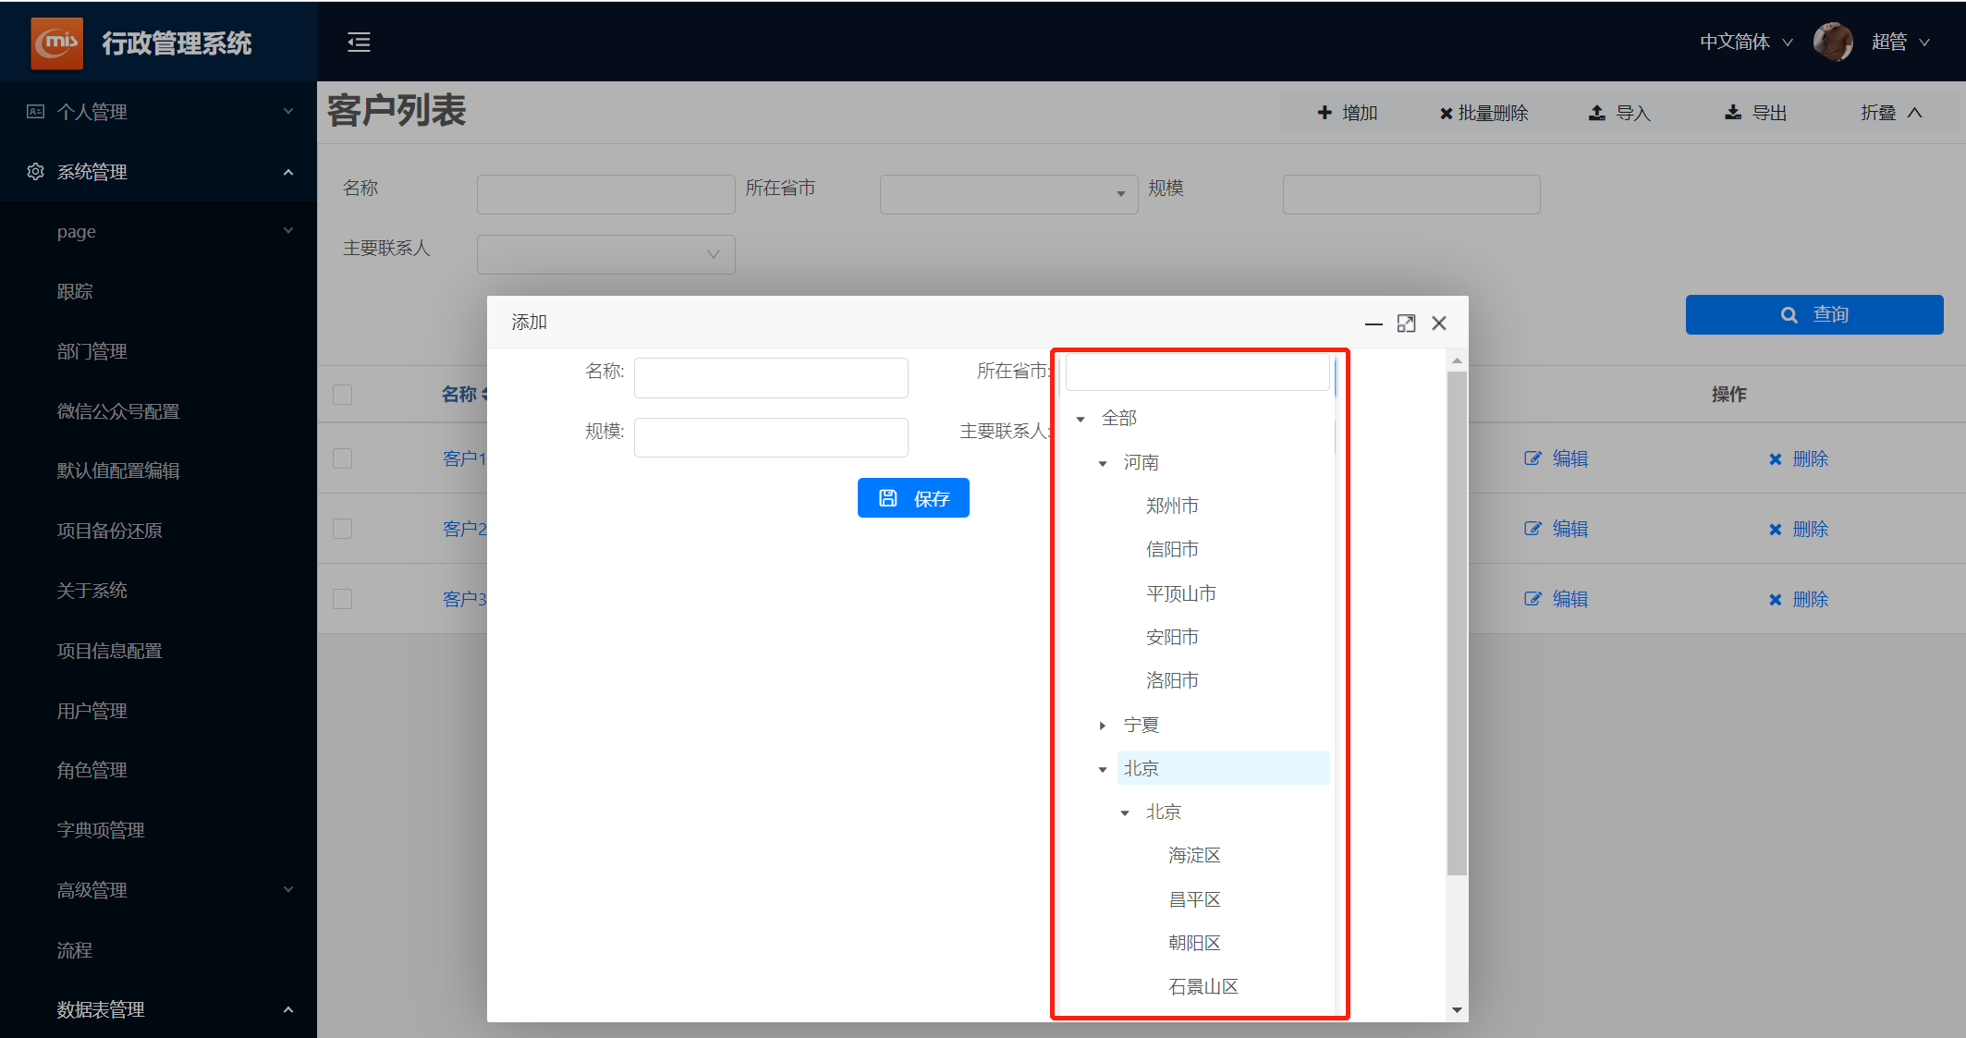The width and height of the screenshot is (1966, 1038).
Task: Click the blue 查询 search button
Action: pyautogui.click(x=1813, y=315)
